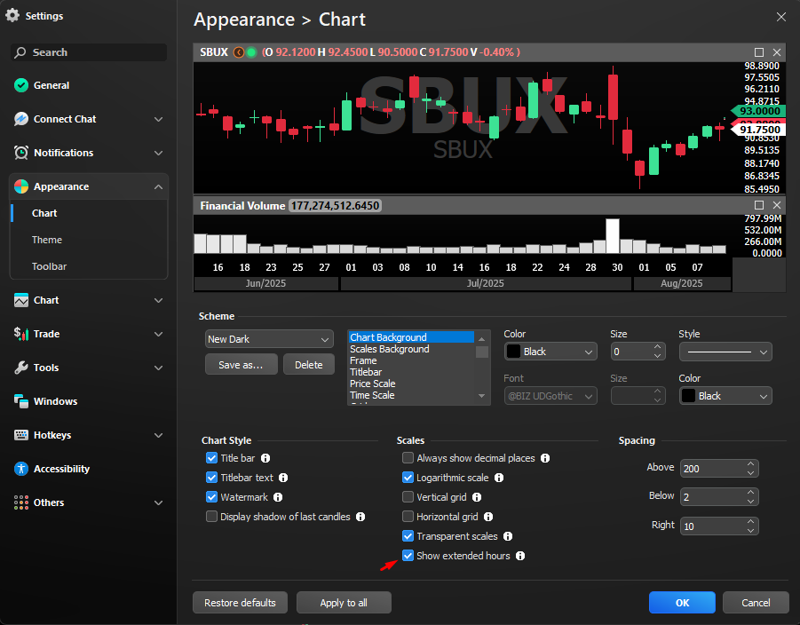The width and height of the screenshot is (800, 625).
Task: Open the New Dark scheme dropdown
Action: 269,339
